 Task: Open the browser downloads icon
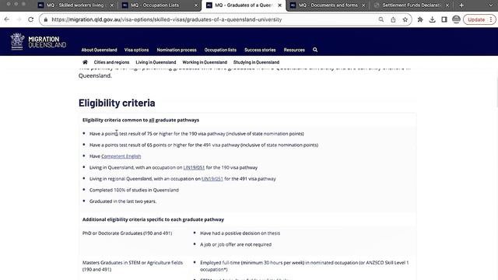point(433,19)
